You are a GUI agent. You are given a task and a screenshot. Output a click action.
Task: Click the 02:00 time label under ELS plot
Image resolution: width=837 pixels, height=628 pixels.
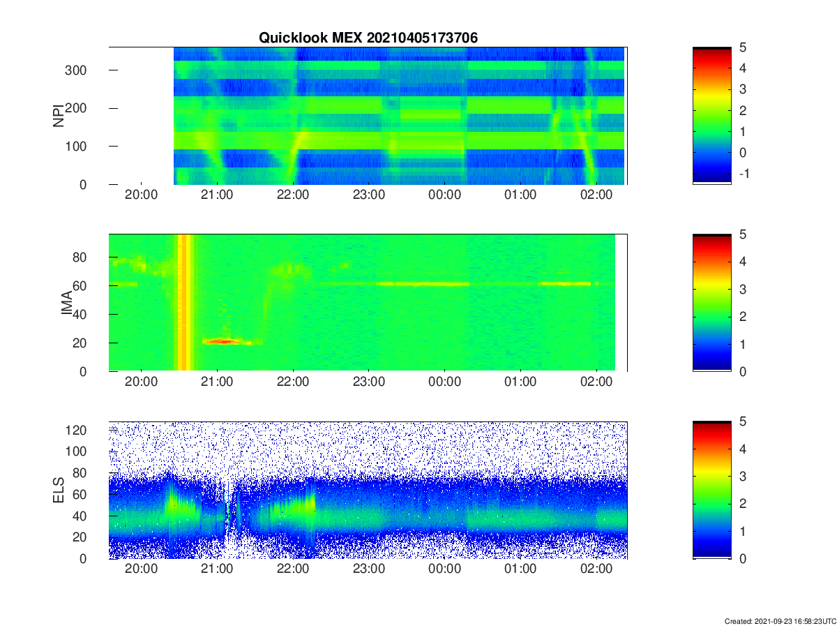tap(597, 569)
